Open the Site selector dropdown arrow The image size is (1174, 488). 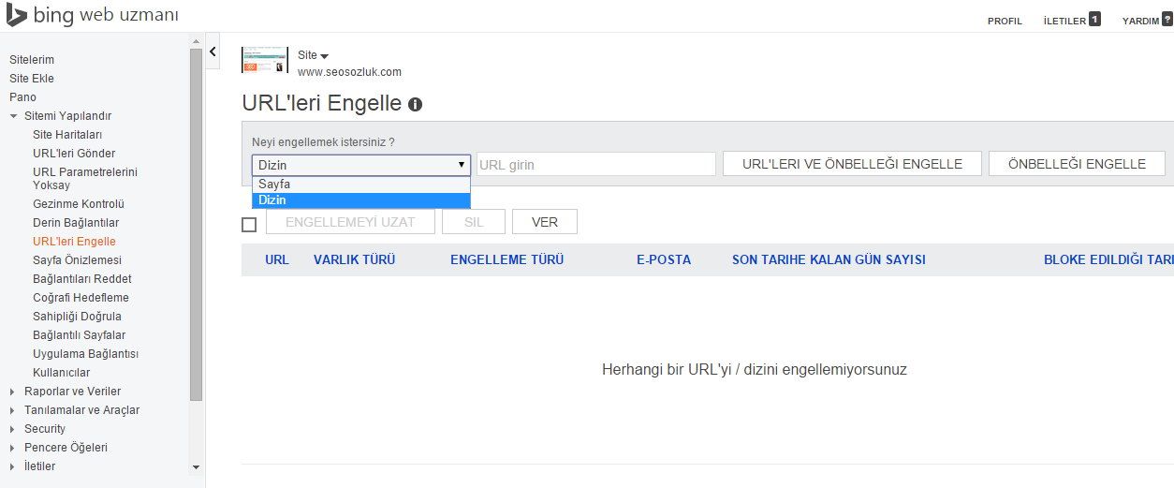(x=324, y=56)
